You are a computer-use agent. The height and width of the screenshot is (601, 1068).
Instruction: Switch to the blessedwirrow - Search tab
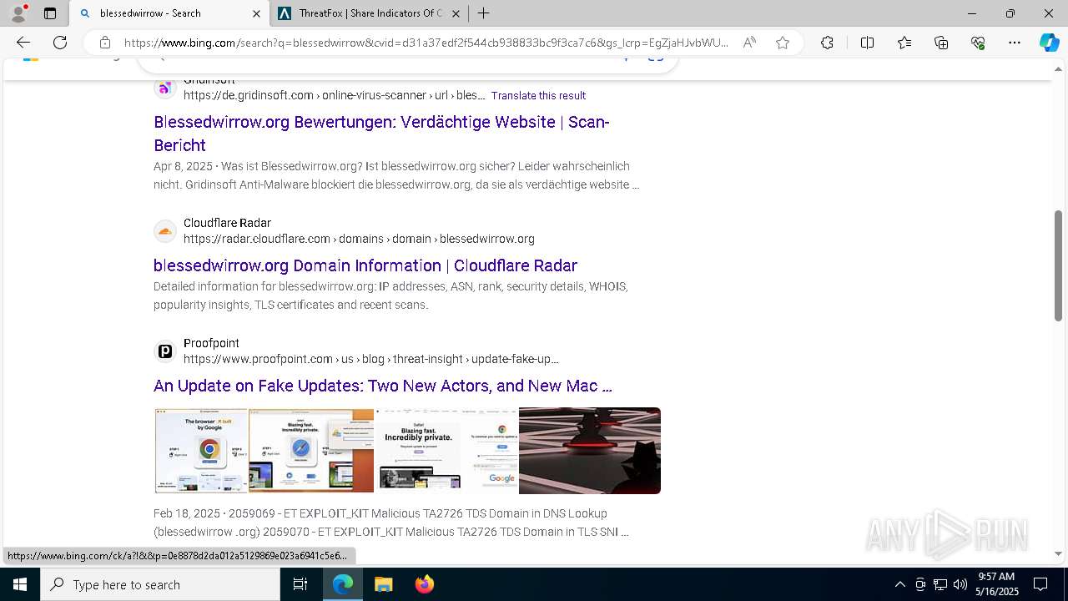(x=169, y=13)
